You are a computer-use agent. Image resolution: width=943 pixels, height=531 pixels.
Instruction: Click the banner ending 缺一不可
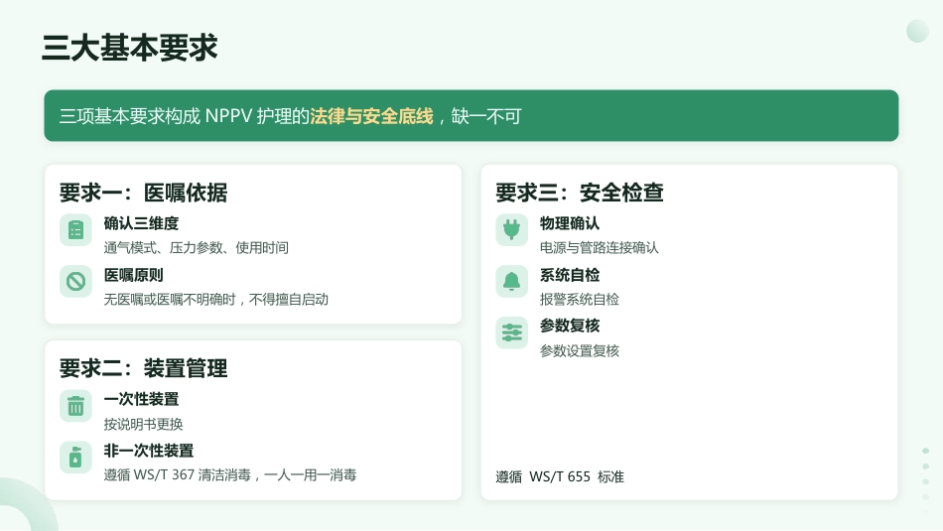486,116
